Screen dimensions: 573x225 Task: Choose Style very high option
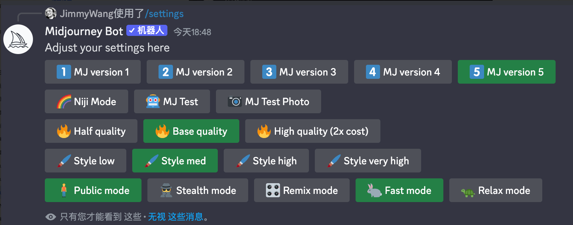pos(368,161)
